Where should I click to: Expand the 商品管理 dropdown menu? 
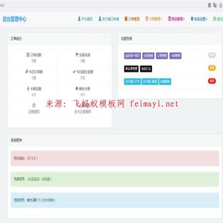(176, 19)
